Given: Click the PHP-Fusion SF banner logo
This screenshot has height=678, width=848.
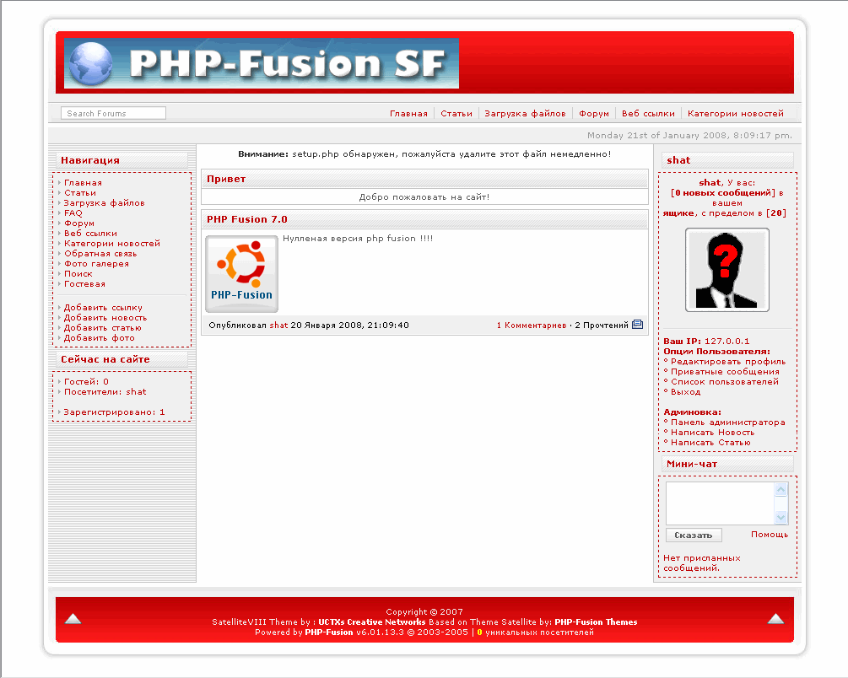Looking at the screenshot, I should tap(262, 62).
